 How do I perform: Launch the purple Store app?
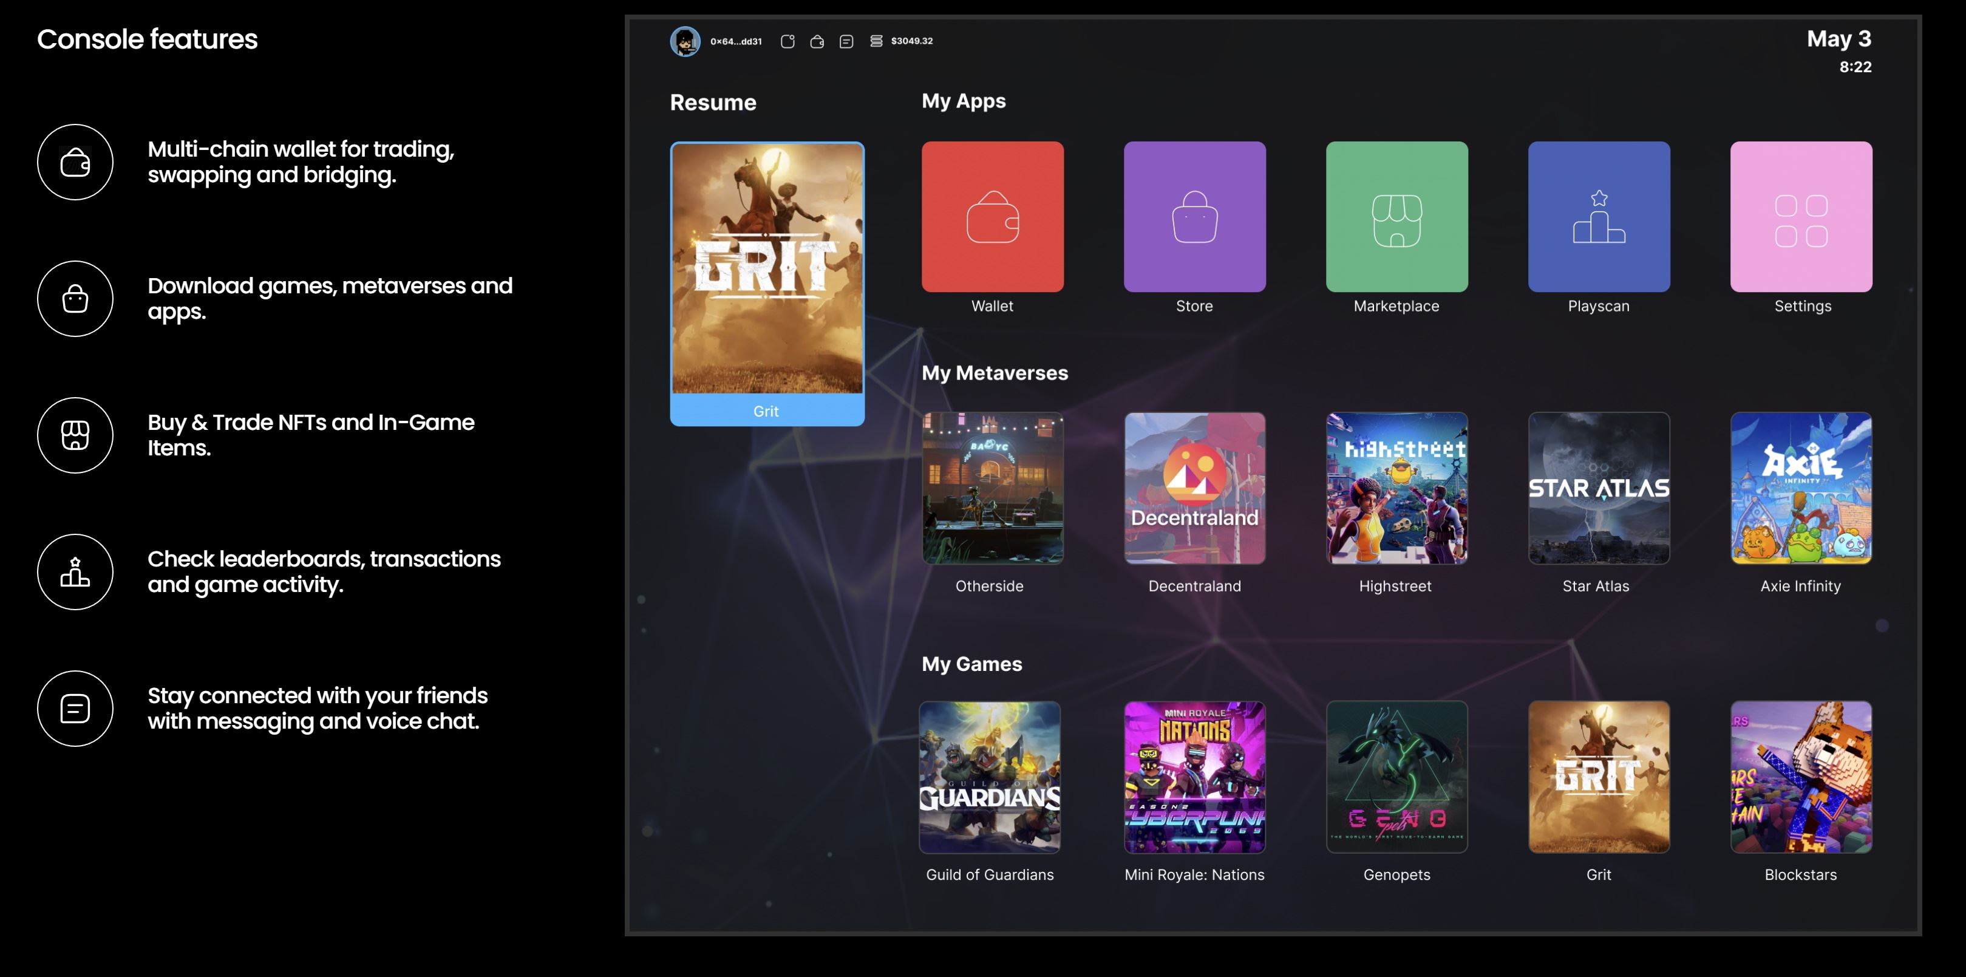point(1194,217)
